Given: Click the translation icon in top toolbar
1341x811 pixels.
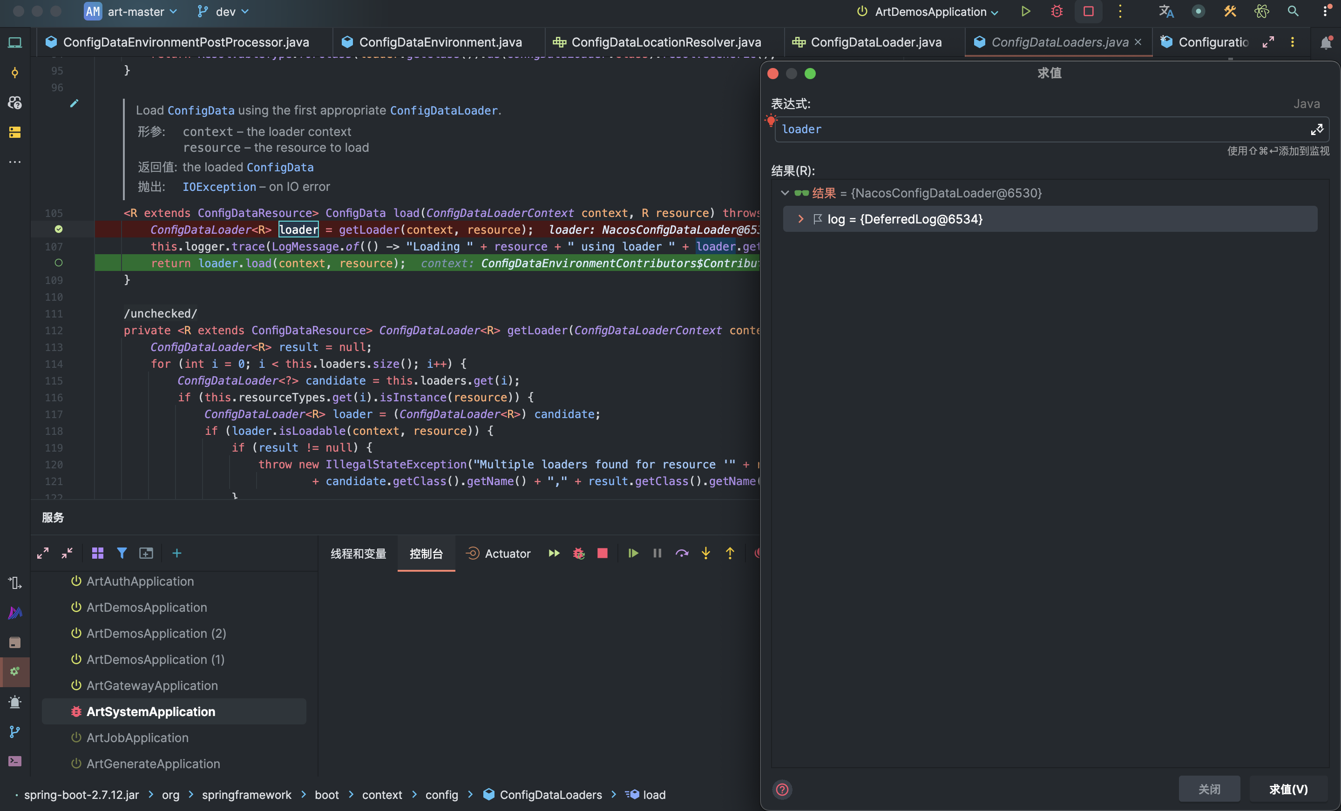Looking at the screenshot, I should coord(1166,12).
